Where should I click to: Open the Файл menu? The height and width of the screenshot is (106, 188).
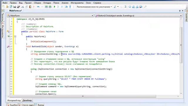pyautogui.click(x=5, y=3)
